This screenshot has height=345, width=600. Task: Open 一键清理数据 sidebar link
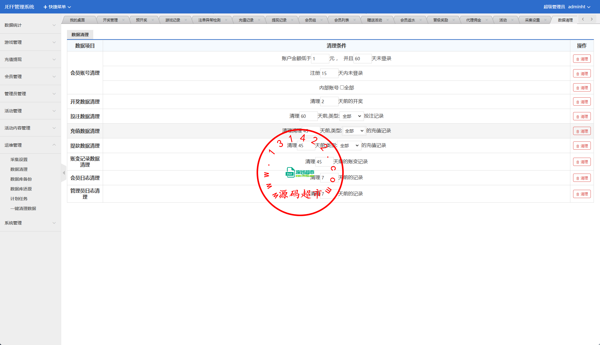coord(23,208)
